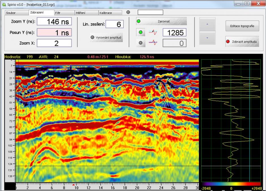Switch to the Filtr tab
Screen dimensions: 266x191
[65, 13]
